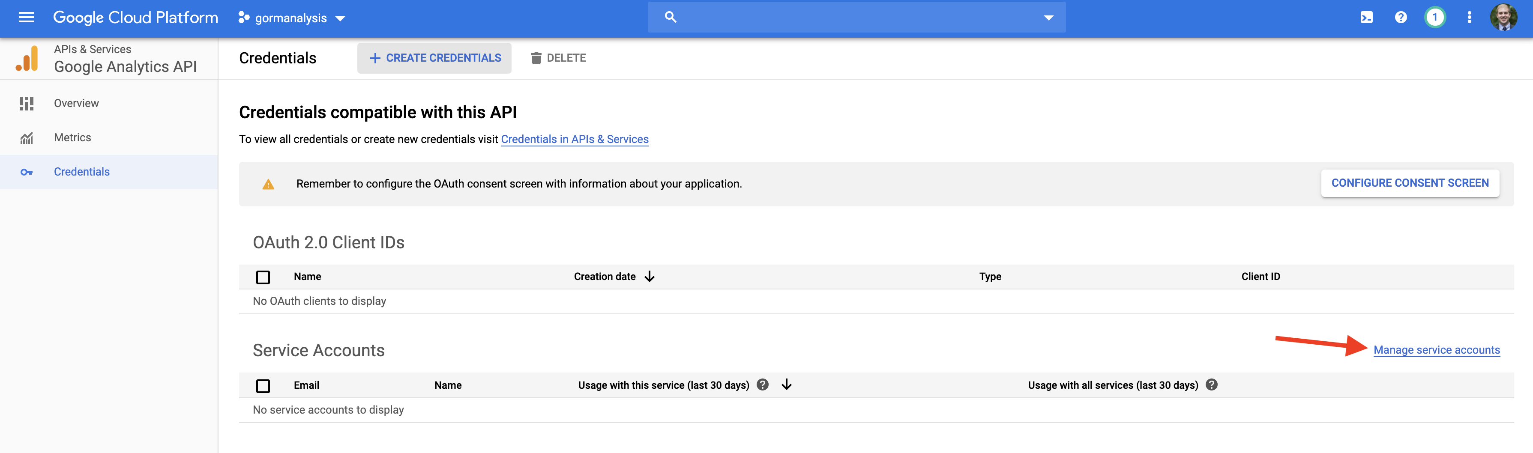The height and width of the screenshot is (453, 1533).
Task: Expand the search bar dropdown arrow
Action: (1048, 18)
